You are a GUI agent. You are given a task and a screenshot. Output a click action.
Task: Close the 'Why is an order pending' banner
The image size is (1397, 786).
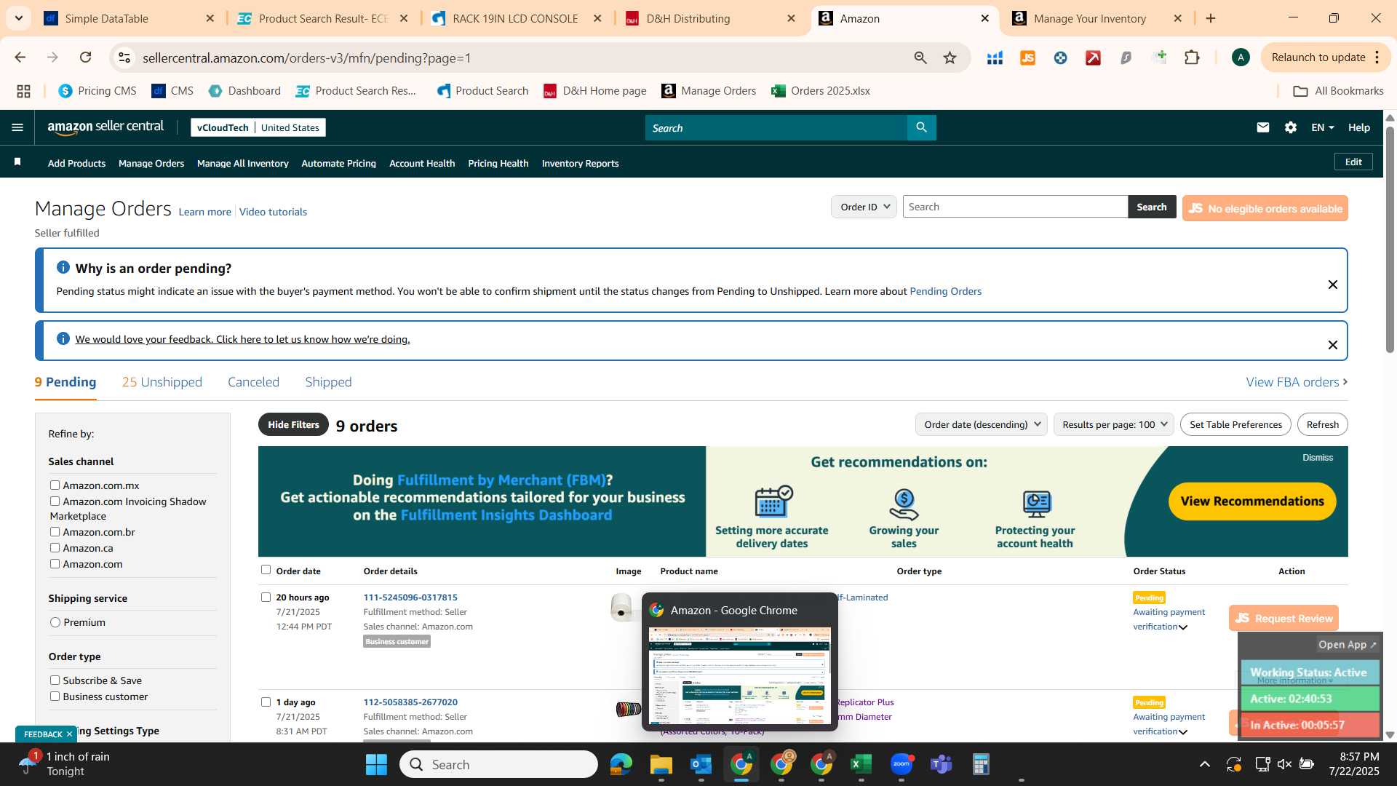pos(1332,285)
